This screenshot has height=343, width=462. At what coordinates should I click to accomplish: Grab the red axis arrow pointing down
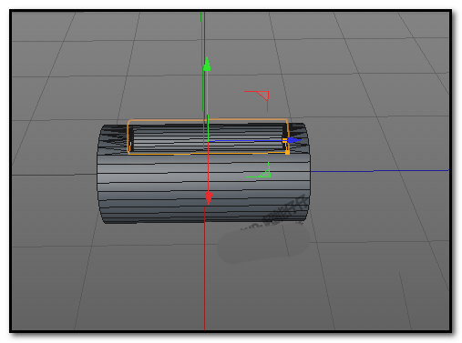(x=209, y=198)
